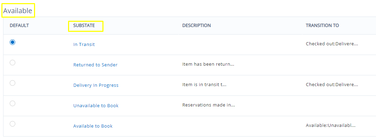Click the 'Reservations made in...' description cell

[208, 105]
